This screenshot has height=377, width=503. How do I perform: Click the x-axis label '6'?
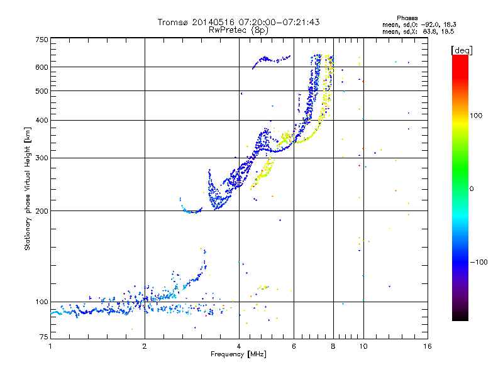(x=294, y=346)
